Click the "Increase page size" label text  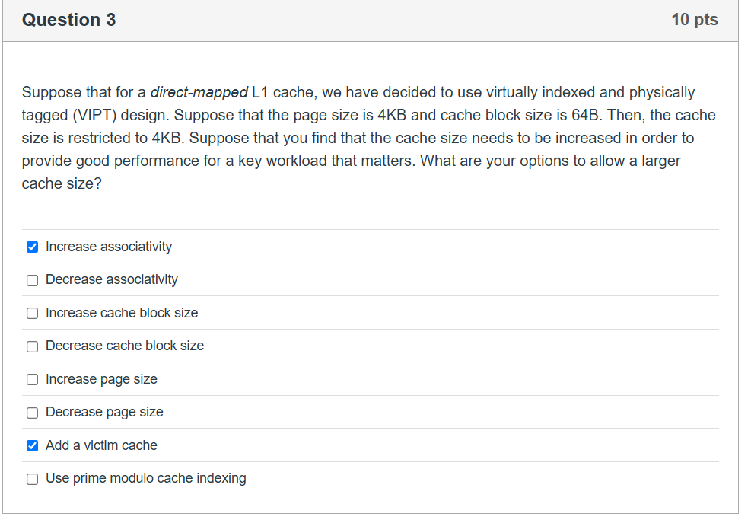coord(101,379)
